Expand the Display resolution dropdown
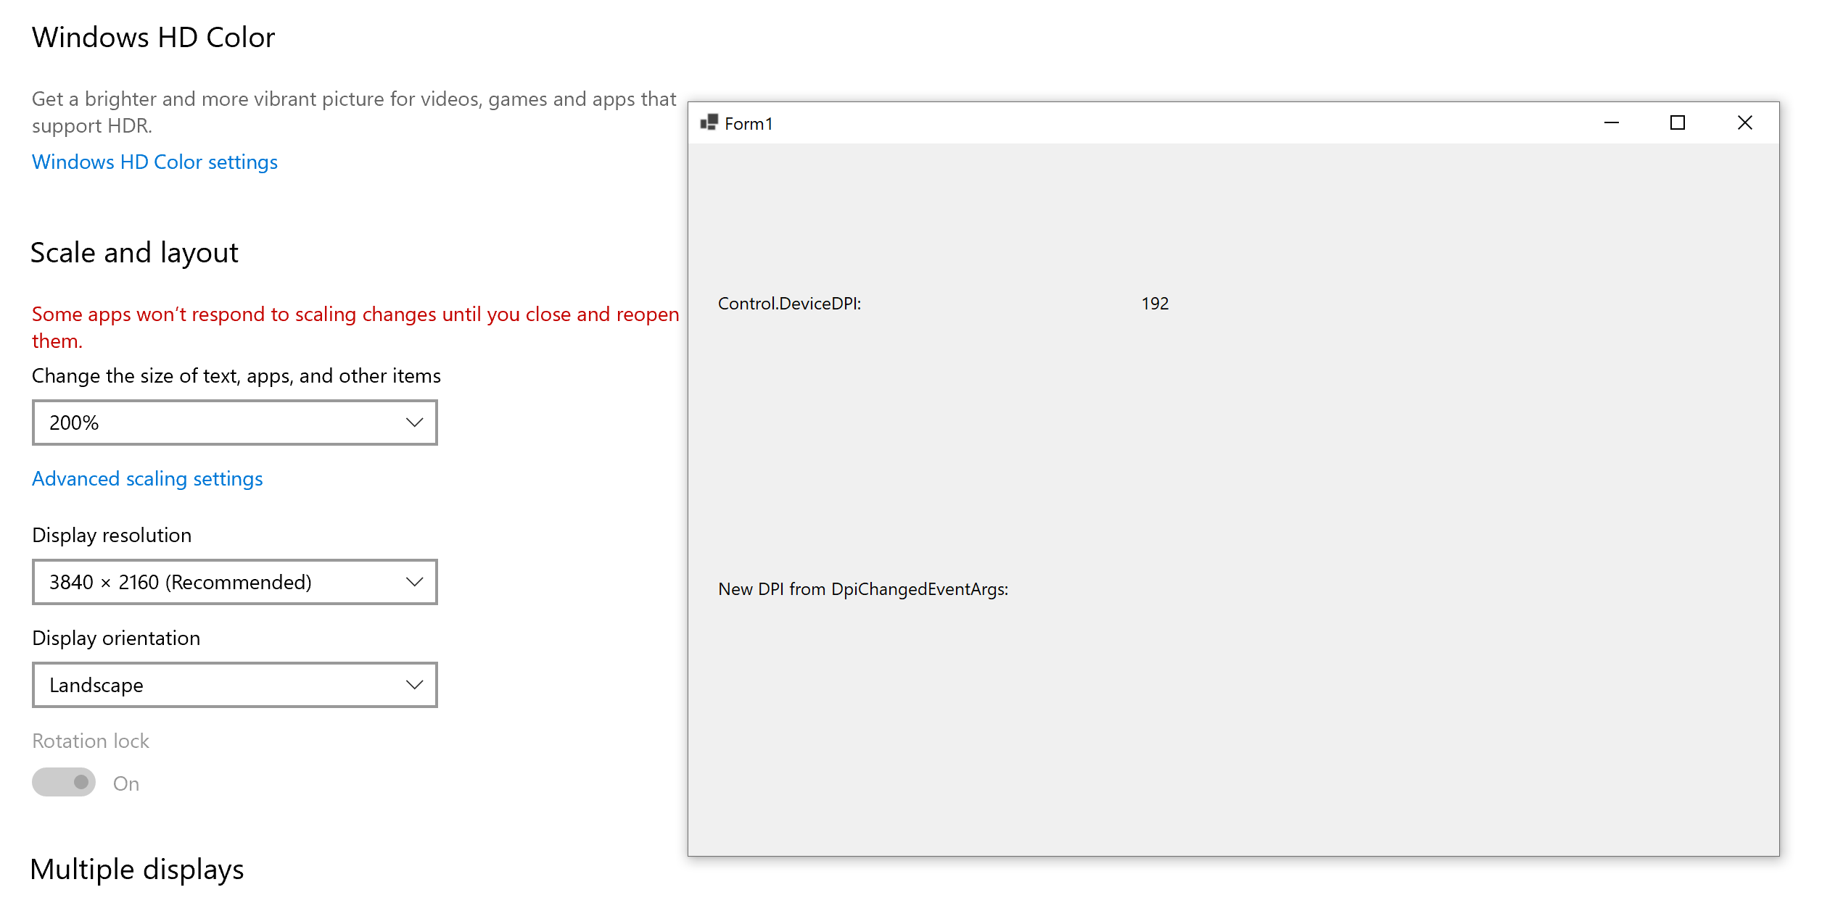Image resolution: width=1822 pixels, height=903 pixels. (235, 582)
